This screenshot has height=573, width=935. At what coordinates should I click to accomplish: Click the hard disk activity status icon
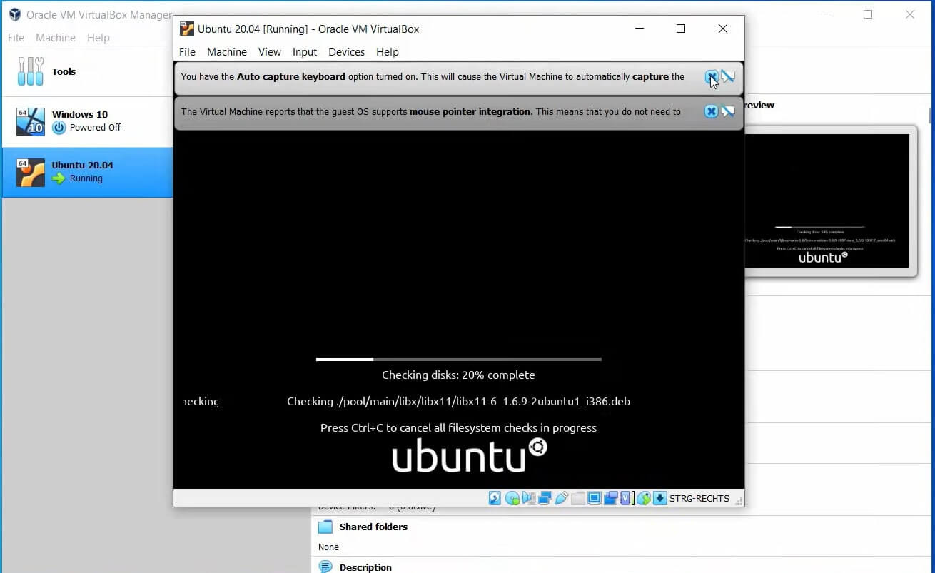point(495,498)
